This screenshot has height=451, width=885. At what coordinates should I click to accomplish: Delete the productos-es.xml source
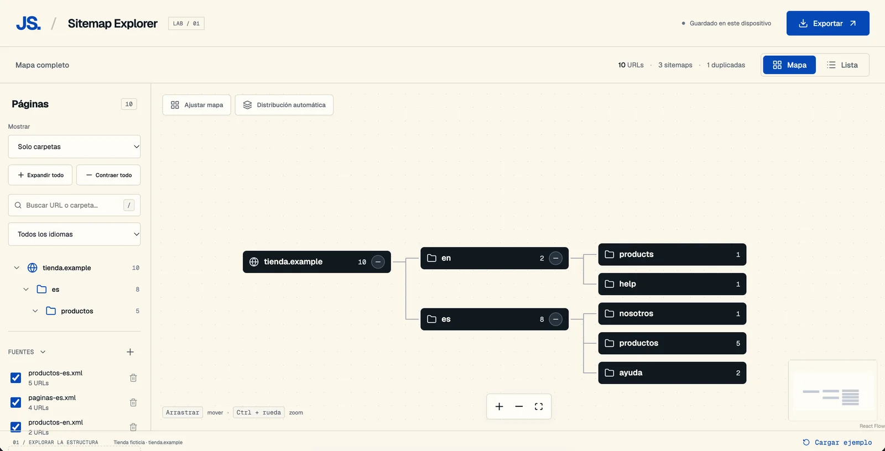(x=133, y=378)
